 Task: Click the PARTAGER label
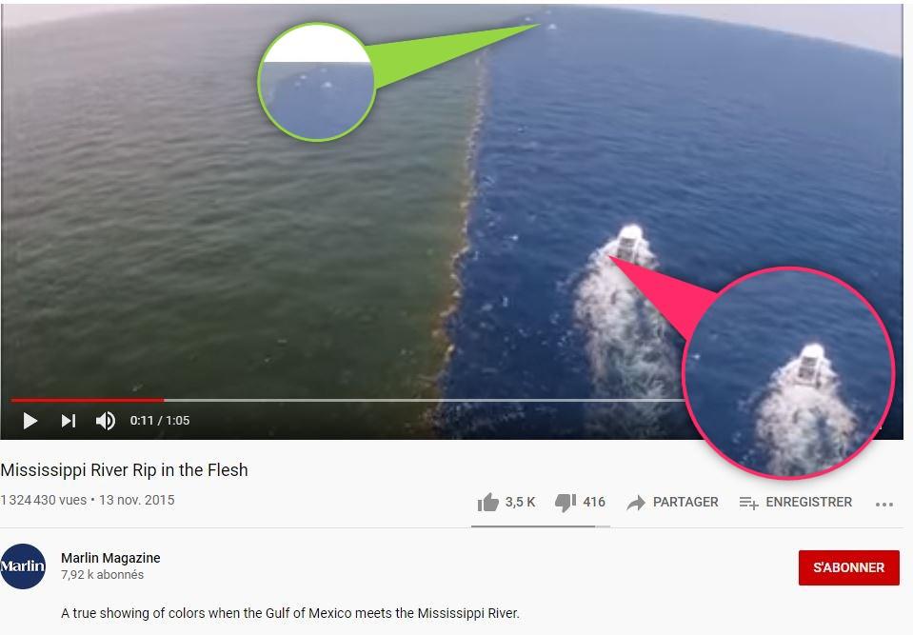tap(685, 502)
